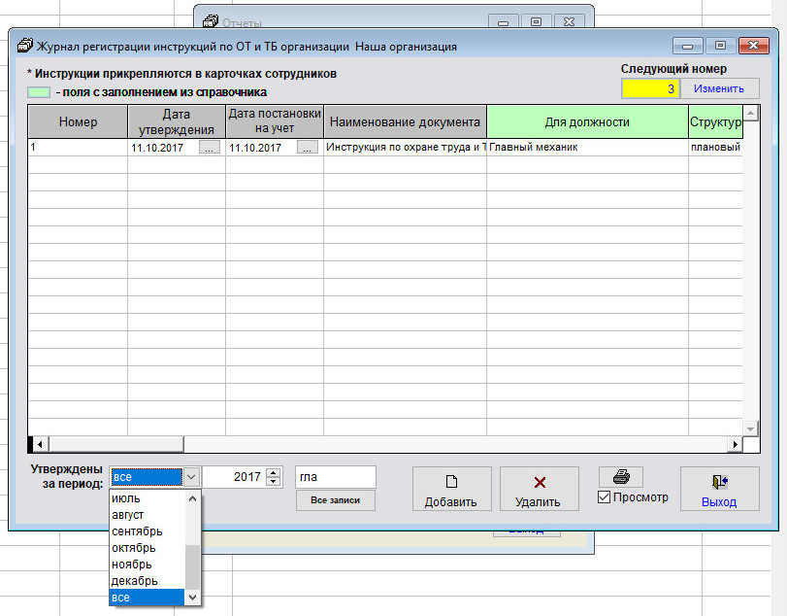Image resolution: width=787 pixels, height=616 pixels.
Task: Click the search field containing гла
Action: pyautogui.click(x=335, y=477)
